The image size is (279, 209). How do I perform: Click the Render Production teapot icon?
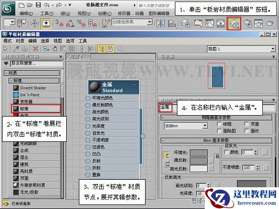[x=270, y=23]
